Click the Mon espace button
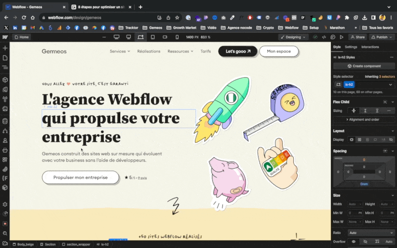This screenshot has width=397, height=248. click(x=279, y=52)
